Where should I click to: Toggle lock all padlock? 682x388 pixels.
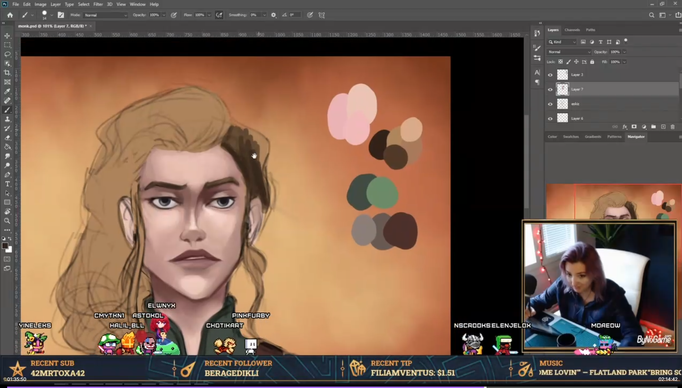tap(592, 62)
